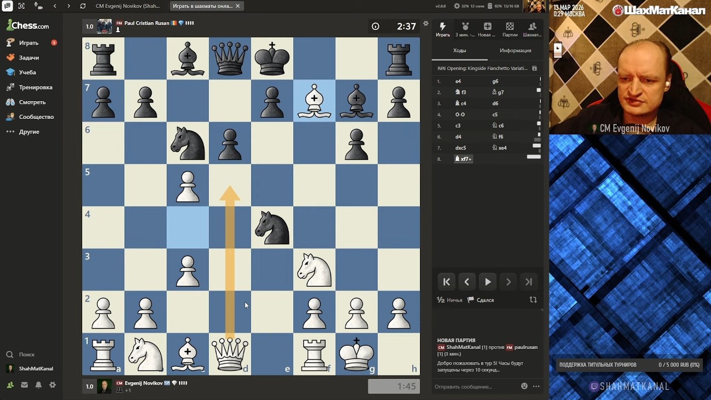Play through moves with play button
Screen dimensions: 711x400
(488, 282)
